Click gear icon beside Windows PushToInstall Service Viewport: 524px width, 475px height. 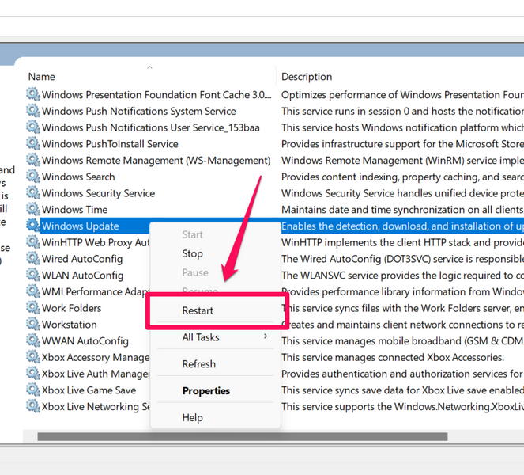(32, 144)
